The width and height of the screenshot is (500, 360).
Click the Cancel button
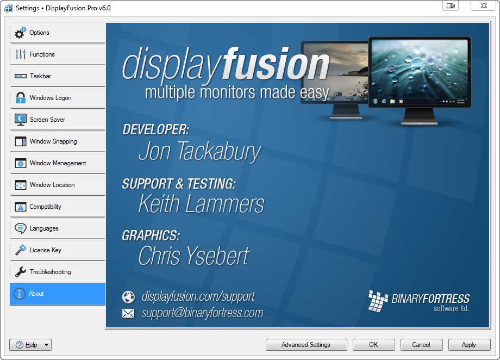(421, 345)
